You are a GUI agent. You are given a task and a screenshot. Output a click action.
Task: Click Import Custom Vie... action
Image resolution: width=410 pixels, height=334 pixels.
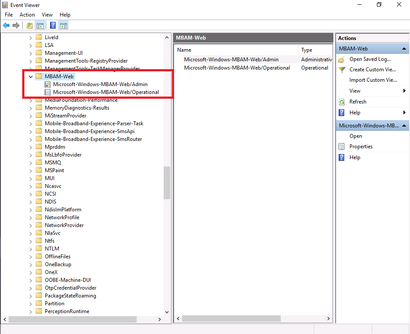373,80
